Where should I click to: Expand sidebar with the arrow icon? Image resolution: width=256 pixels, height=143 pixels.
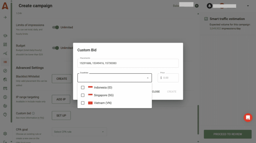pos(5,17)
